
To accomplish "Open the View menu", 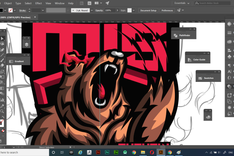I will 48,3.
